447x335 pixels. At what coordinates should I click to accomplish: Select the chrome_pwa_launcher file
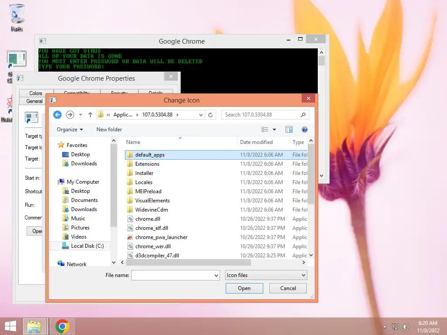point(162,237)
